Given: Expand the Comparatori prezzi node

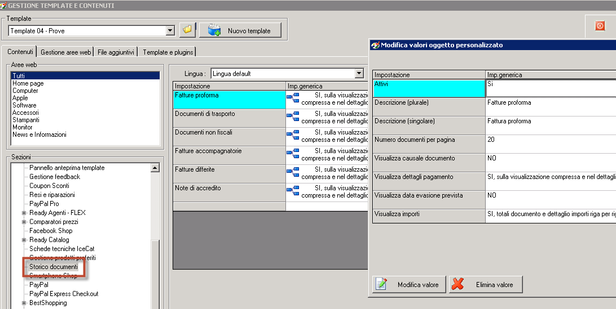Looking at the screenshot, I should click(x=24, y=222).
